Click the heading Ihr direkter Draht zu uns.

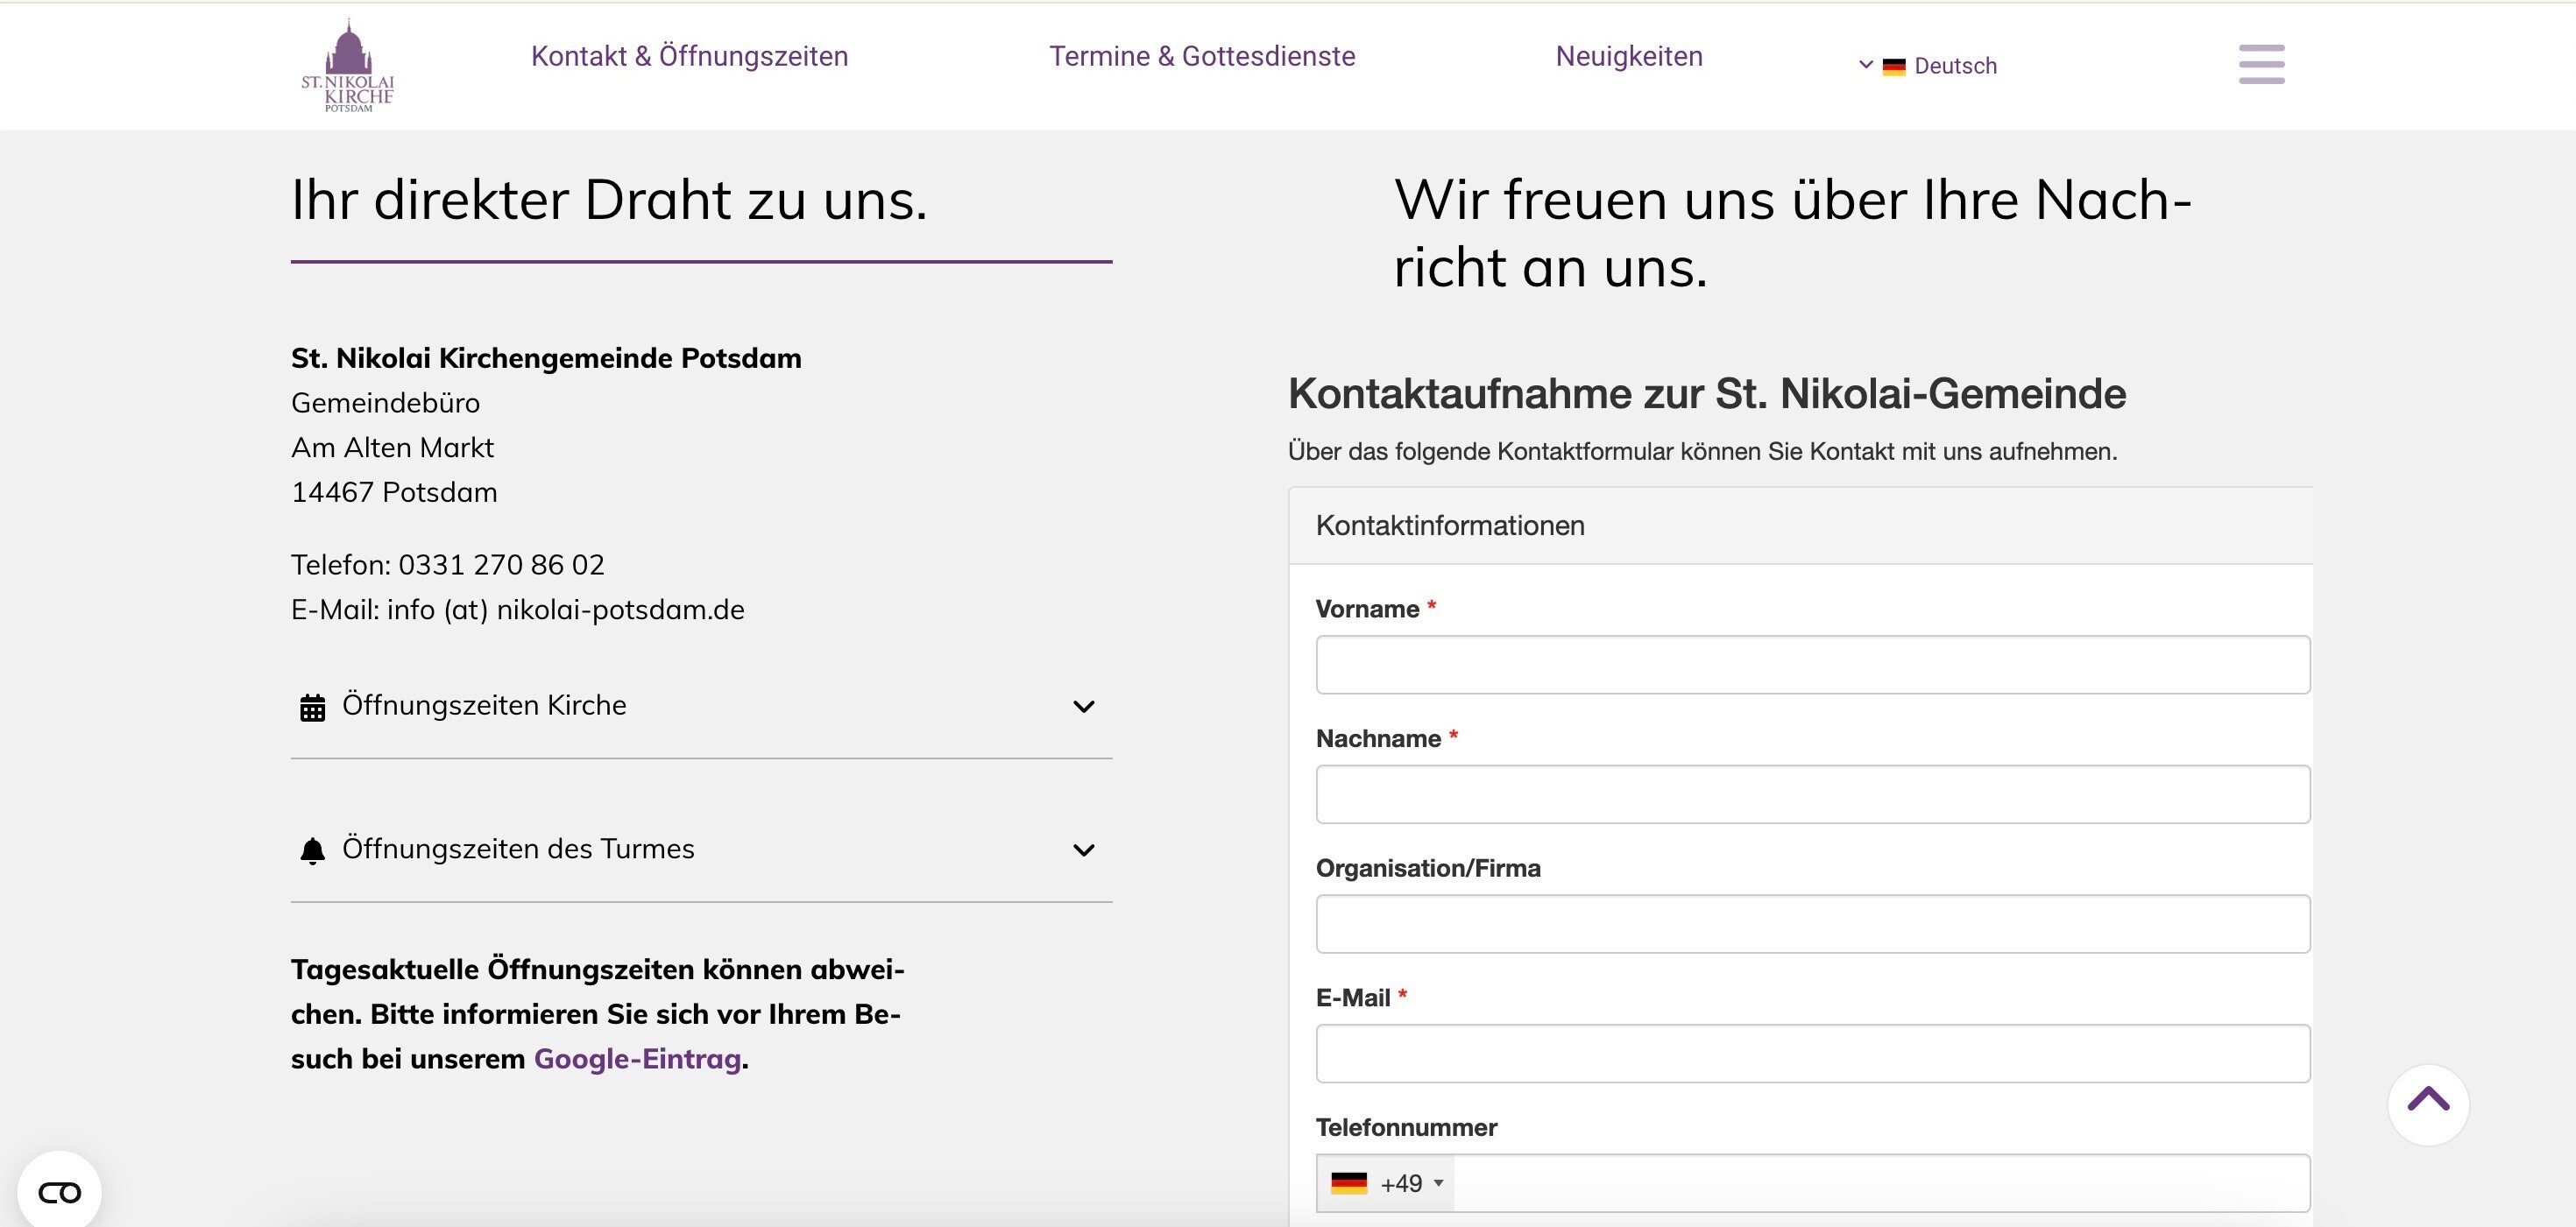click(x=609, y=199)
